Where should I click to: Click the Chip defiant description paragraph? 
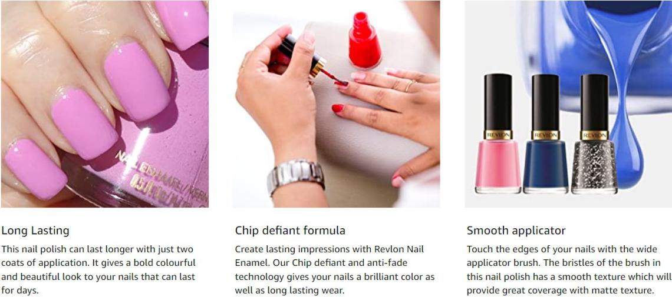[329, 269]
